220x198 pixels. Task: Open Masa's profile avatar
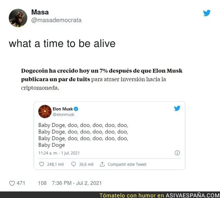[18, 18]
